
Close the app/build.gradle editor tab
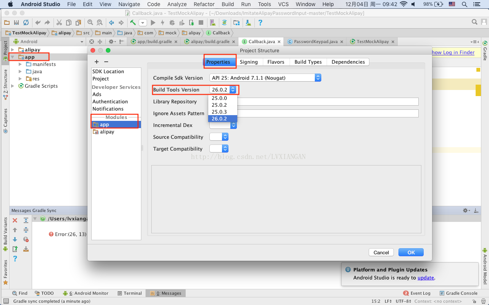click(x=176, y=42)
